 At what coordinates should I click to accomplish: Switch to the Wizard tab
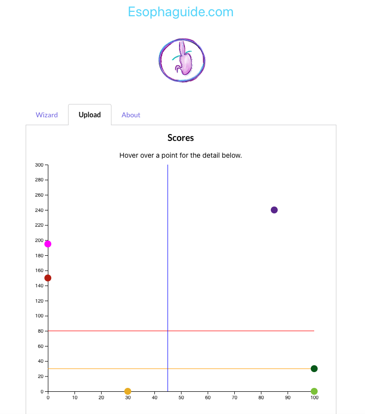[47, 115]
